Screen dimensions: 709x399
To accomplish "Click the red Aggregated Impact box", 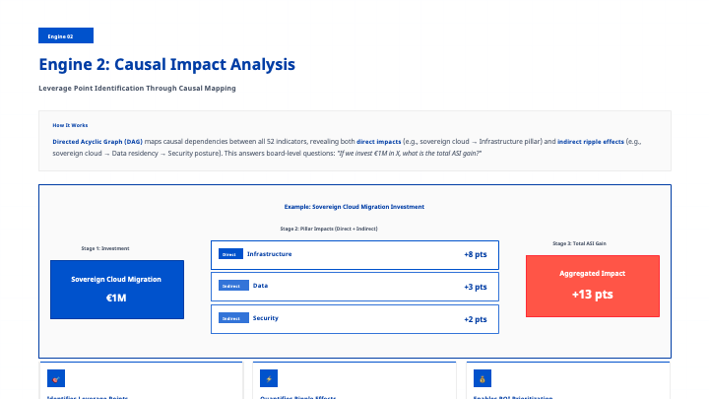I will tap(592, 286).
